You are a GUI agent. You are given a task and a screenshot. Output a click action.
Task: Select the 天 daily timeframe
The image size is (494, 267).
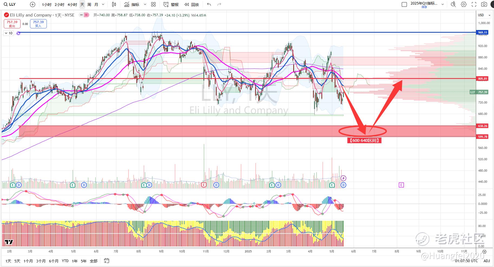(x=82, y=5)
